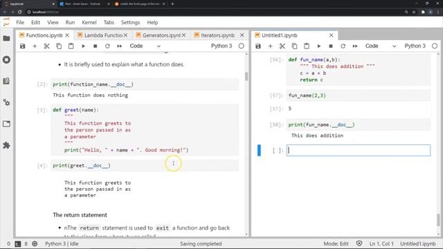Open the extension manager puzzle icon
The width and height of the screenshot is (443, 249).
[x=6, y=145]
